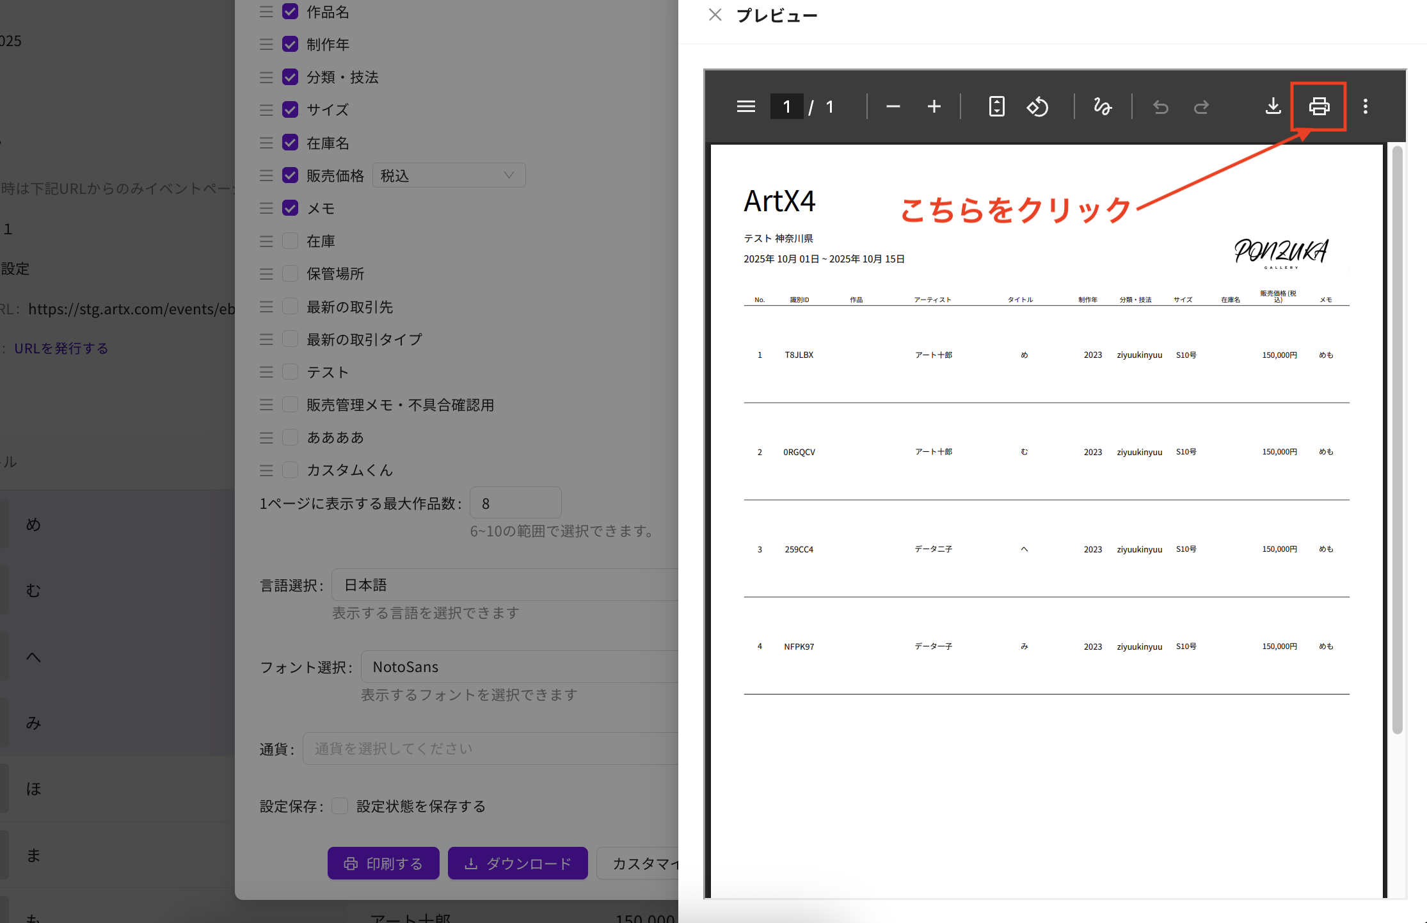Rotate the PDF page counterclockwise
1427x923 pixels.
[x=1037, y=106]
